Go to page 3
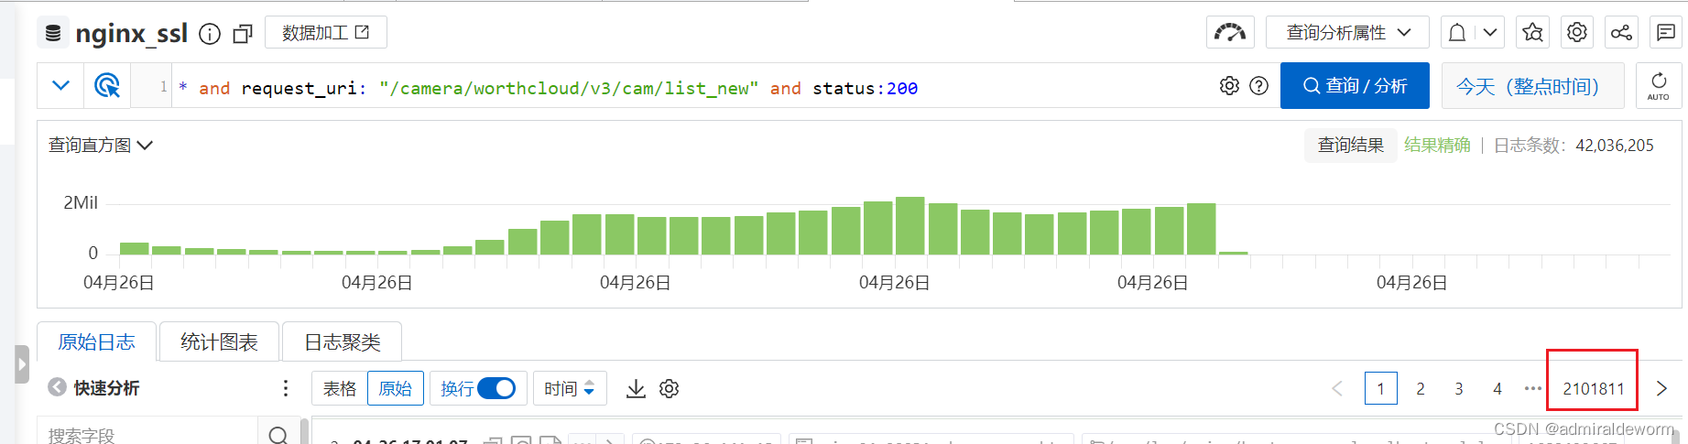This screenshot has width=1688, height=444. point(1459,389)
